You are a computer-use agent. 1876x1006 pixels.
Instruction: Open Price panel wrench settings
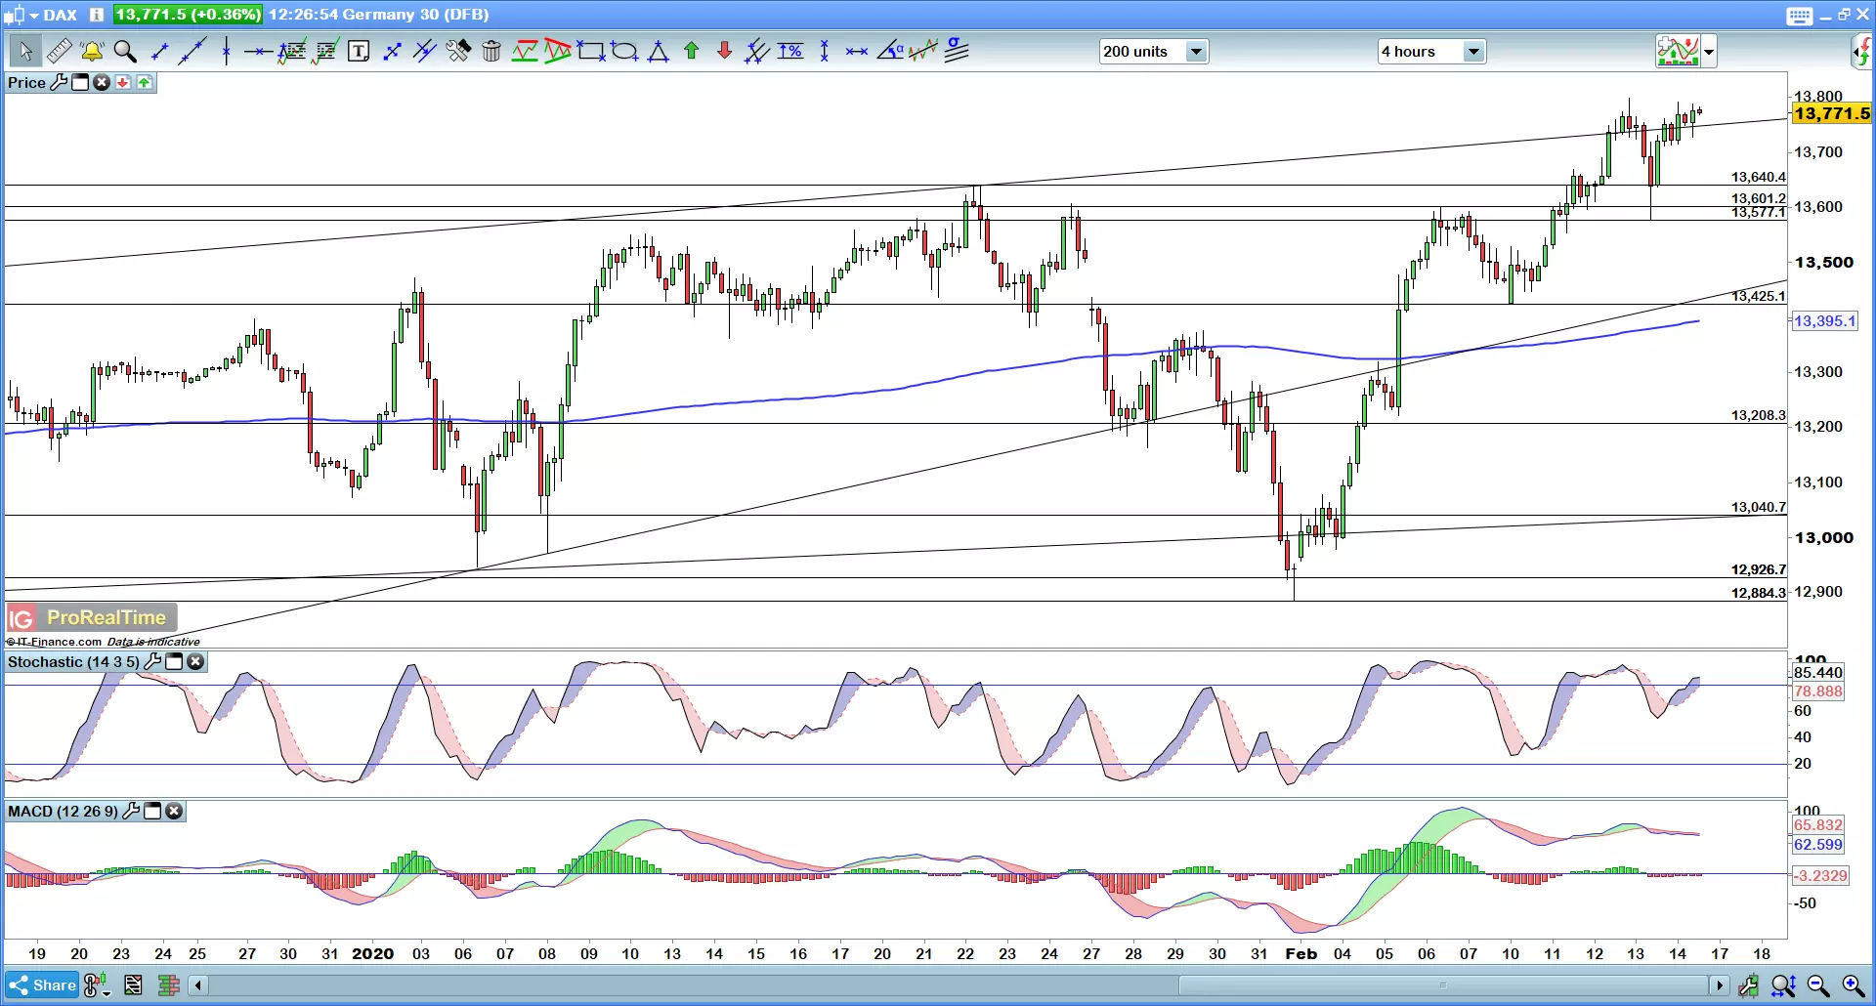[59, 82]
